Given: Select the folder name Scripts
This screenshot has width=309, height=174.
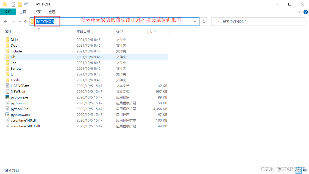Looking at the screenshot, I should [16, 69].
